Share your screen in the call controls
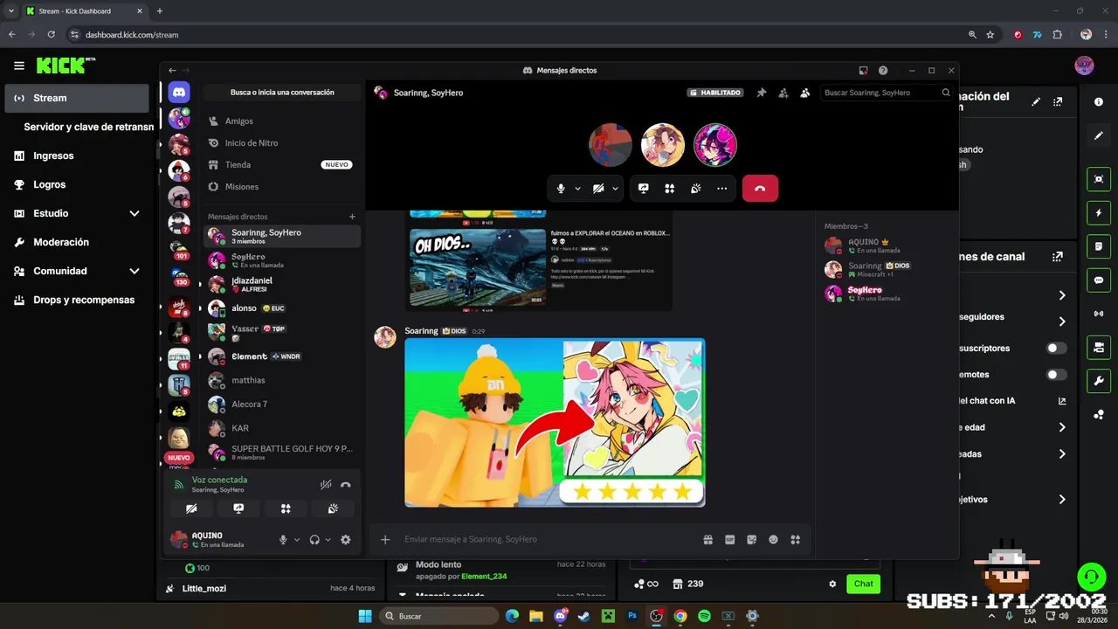The width and height of the screenshot is (1118, 629). coord(644,188)
